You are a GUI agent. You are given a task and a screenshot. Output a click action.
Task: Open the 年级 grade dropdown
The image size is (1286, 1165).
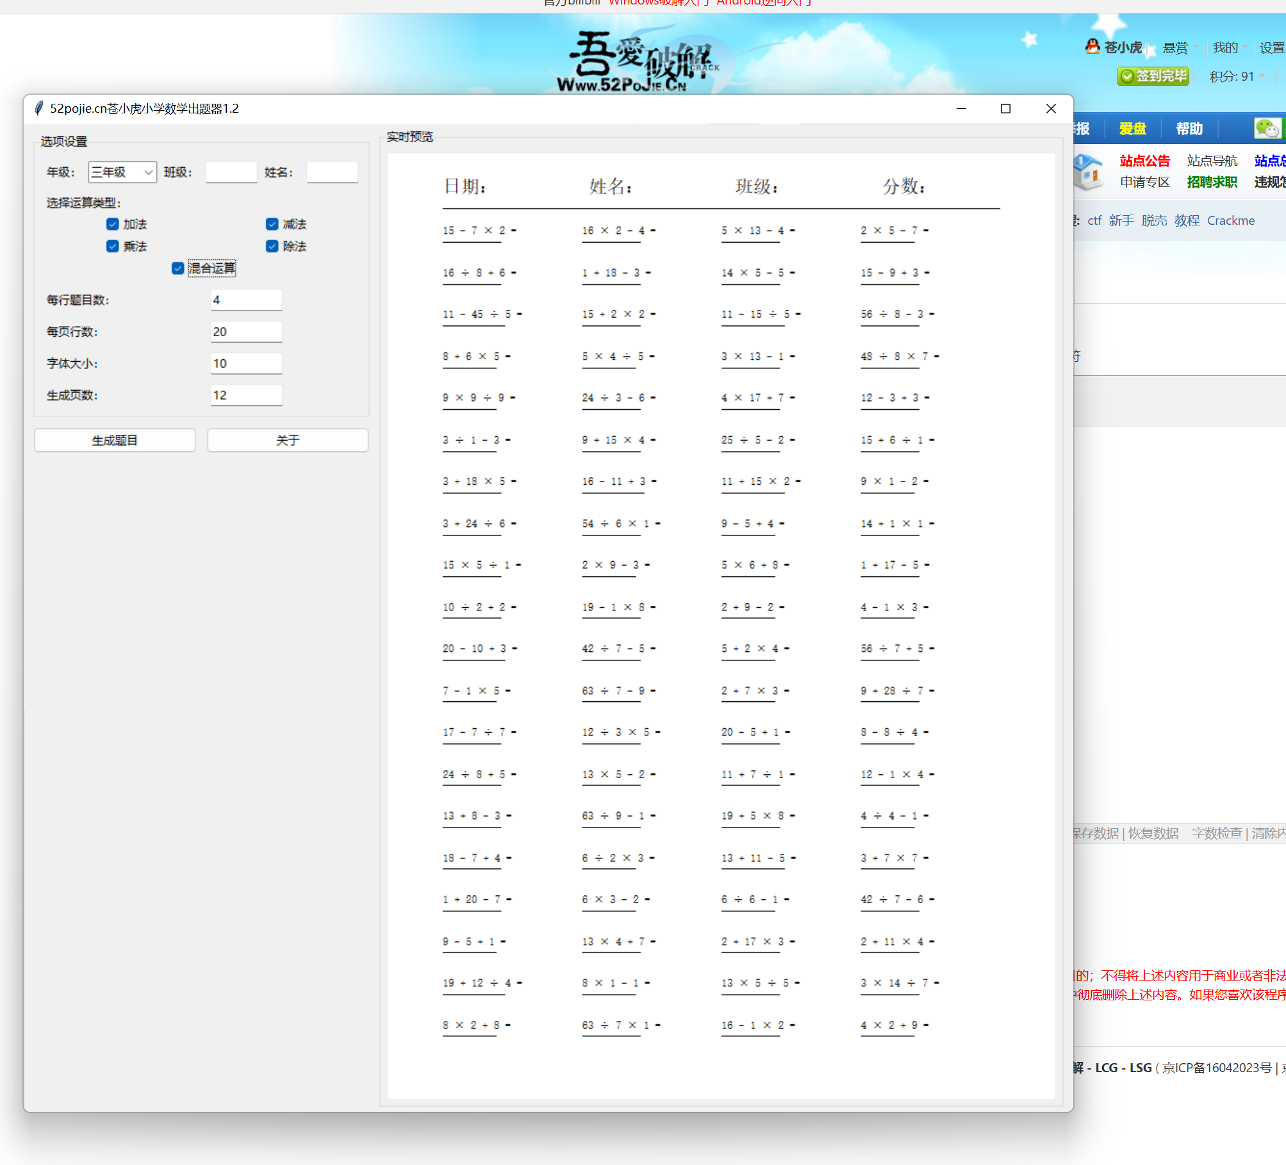122,172
